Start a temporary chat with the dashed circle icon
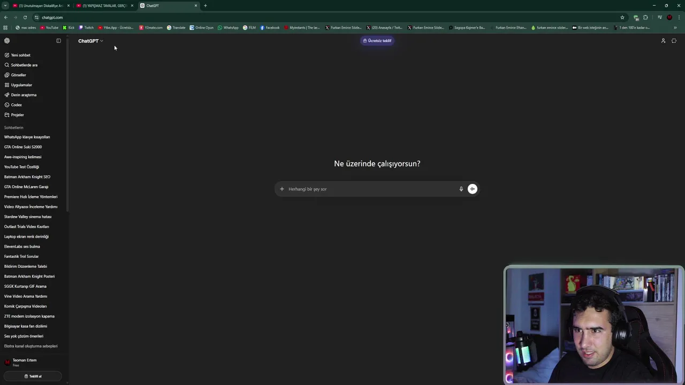This screenshot has width=685, height=385. pos(674,41)
